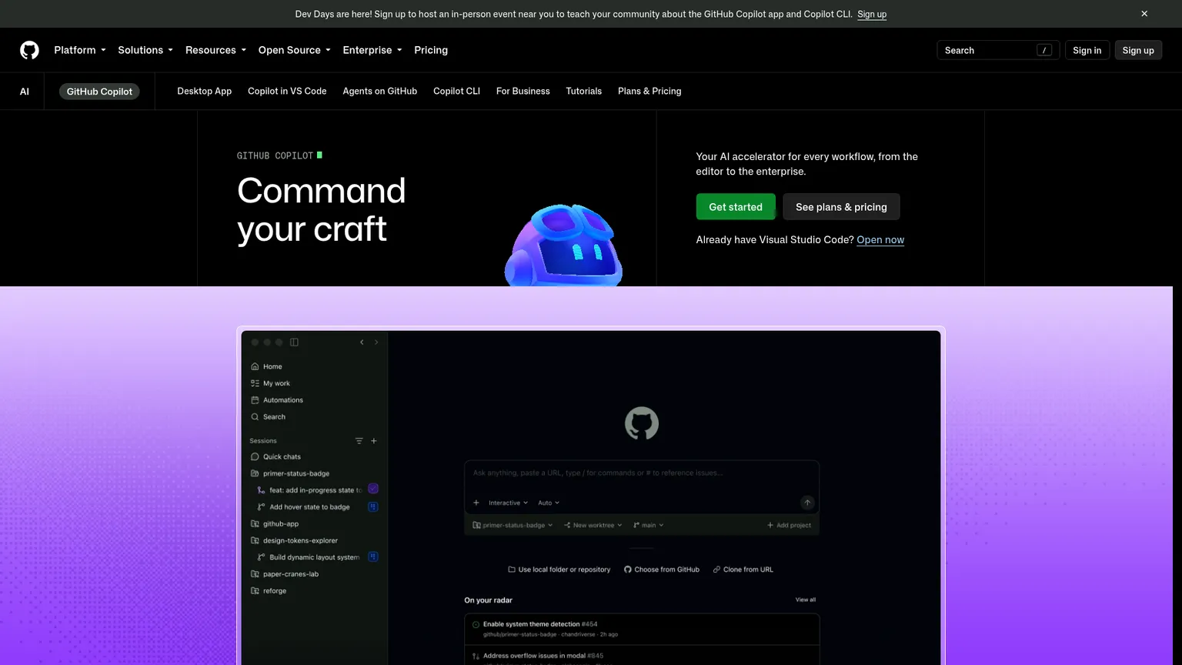Click See plans & pricing button
This screenshot has width=1182, height=665.
[841, 207]
